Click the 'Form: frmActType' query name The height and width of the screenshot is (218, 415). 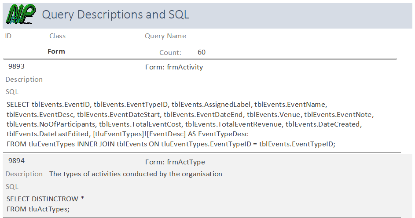tap(175, 162)
